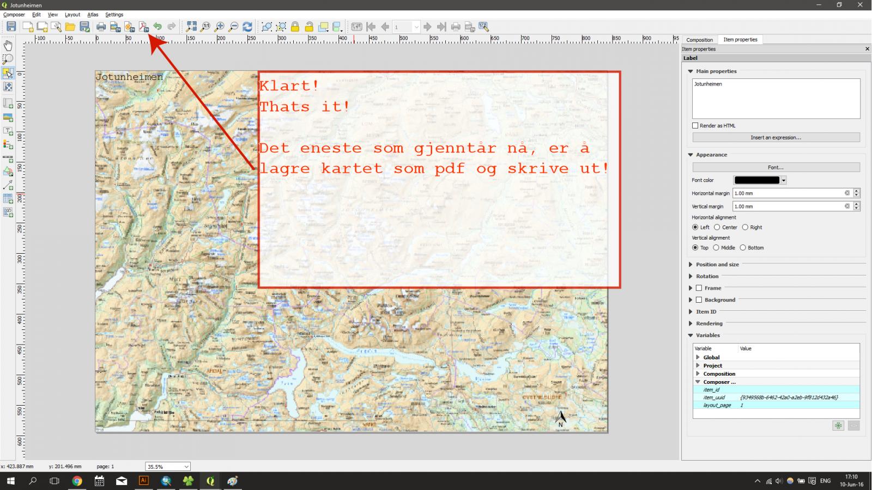Click the Print composer icon
The image size is (872, 490).
click(x=101, y=27)
